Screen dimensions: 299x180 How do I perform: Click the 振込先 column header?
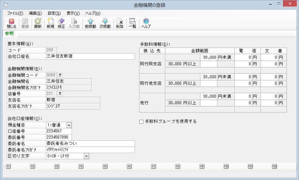(152, 51)
